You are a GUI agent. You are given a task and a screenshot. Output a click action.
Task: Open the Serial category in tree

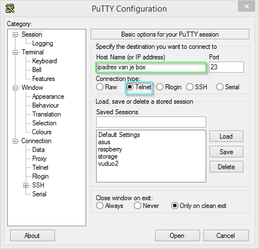(x=39, y=194)
